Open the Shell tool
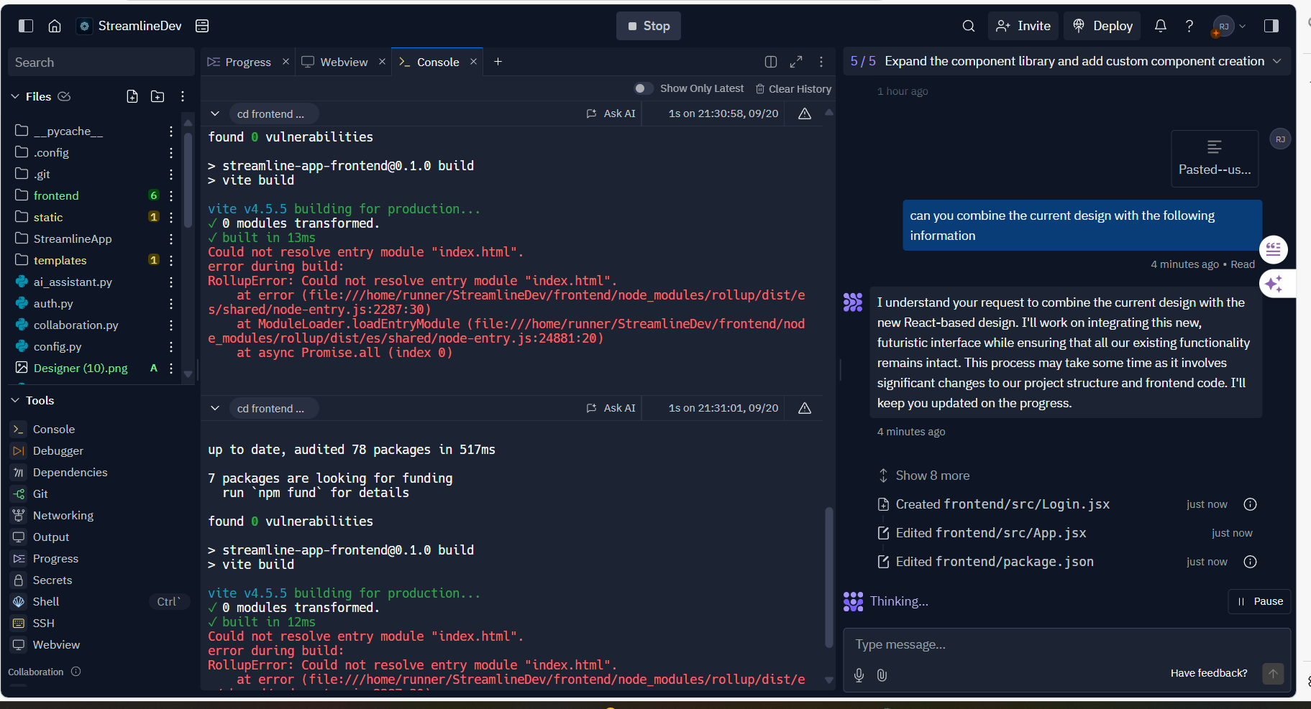Screen dimensions: 1311x709 tap(46, 601)
